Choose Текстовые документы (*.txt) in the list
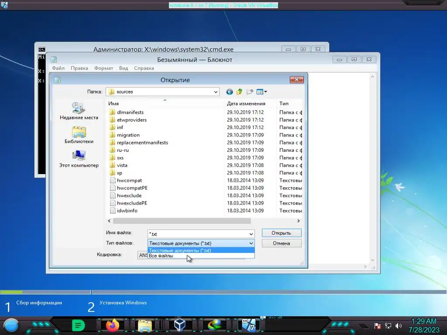 [x=201, y=250]
